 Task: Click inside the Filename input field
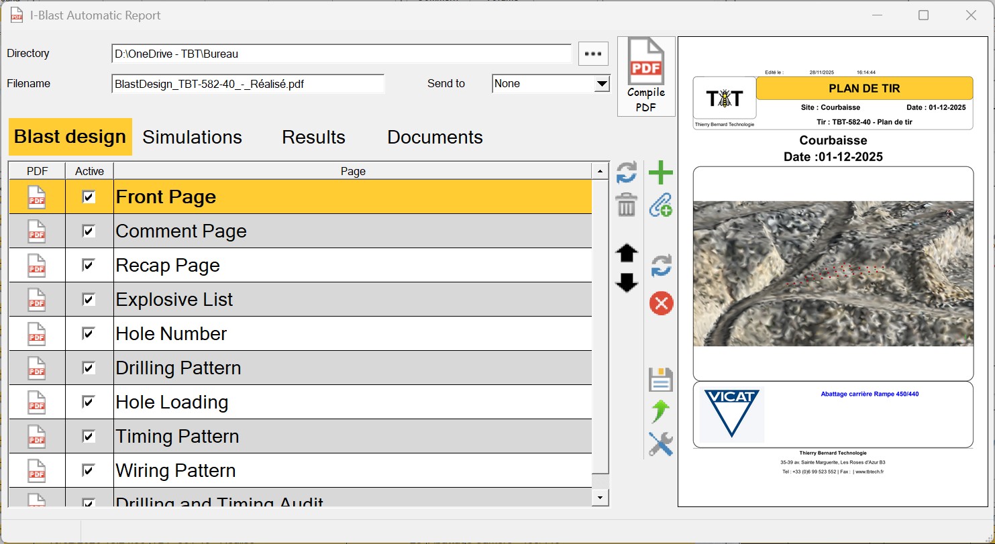(248, 83)
